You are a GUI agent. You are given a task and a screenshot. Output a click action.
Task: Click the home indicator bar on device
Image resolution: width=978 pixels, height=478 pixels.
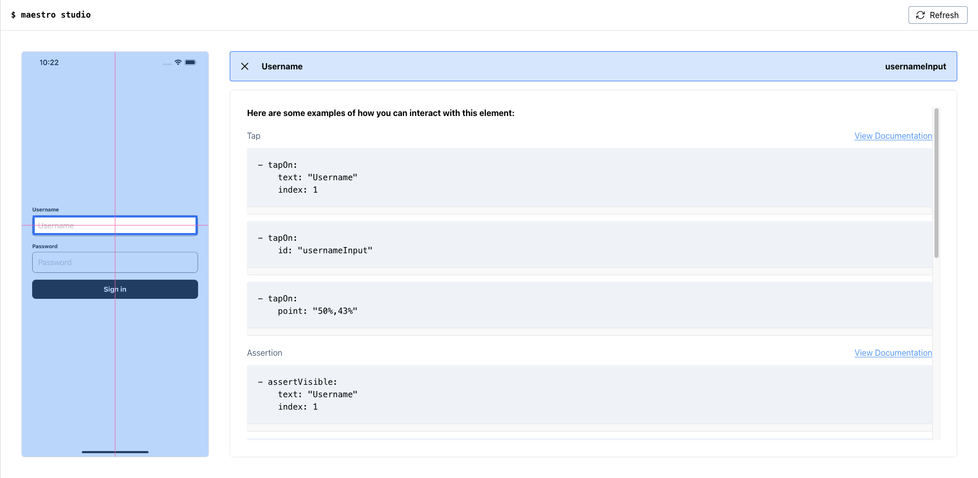[x=115, y=452]
